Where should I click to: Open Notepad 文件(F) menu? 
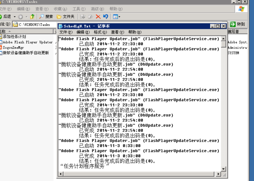coord(66,32)
